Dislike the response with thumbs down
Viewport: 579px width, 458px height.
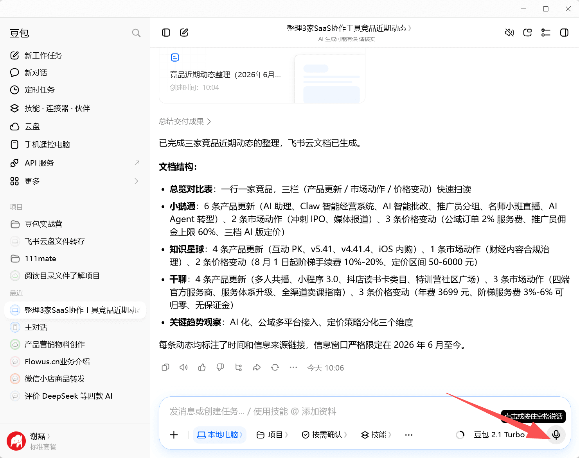click(x=220, y=367)
